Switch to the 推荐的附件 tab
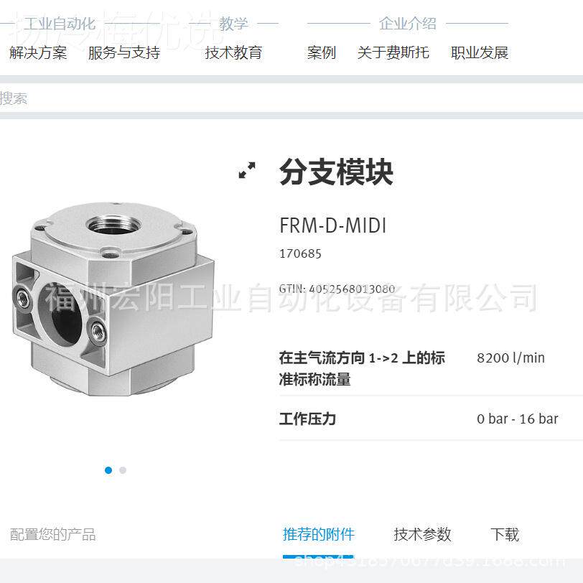Viewport: 583px width, 583px height. (x=318, y=535)
